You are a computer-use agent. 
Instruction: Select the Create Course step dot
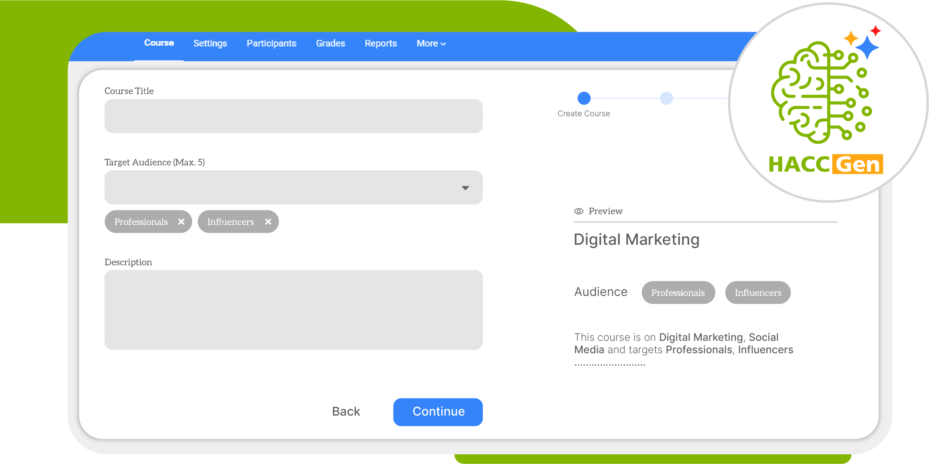584,98
